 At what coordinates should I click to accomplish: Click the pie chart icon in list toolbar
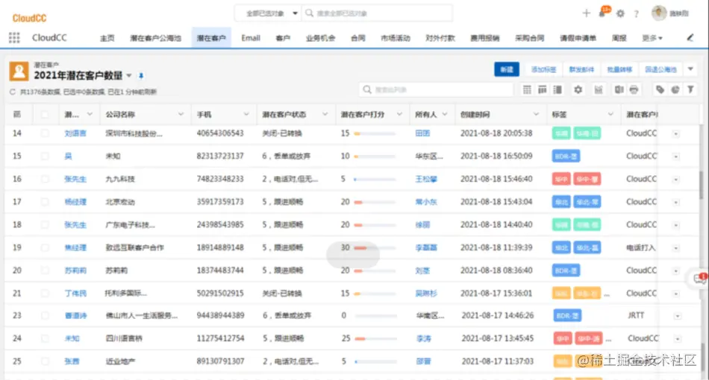pos(675,90)
